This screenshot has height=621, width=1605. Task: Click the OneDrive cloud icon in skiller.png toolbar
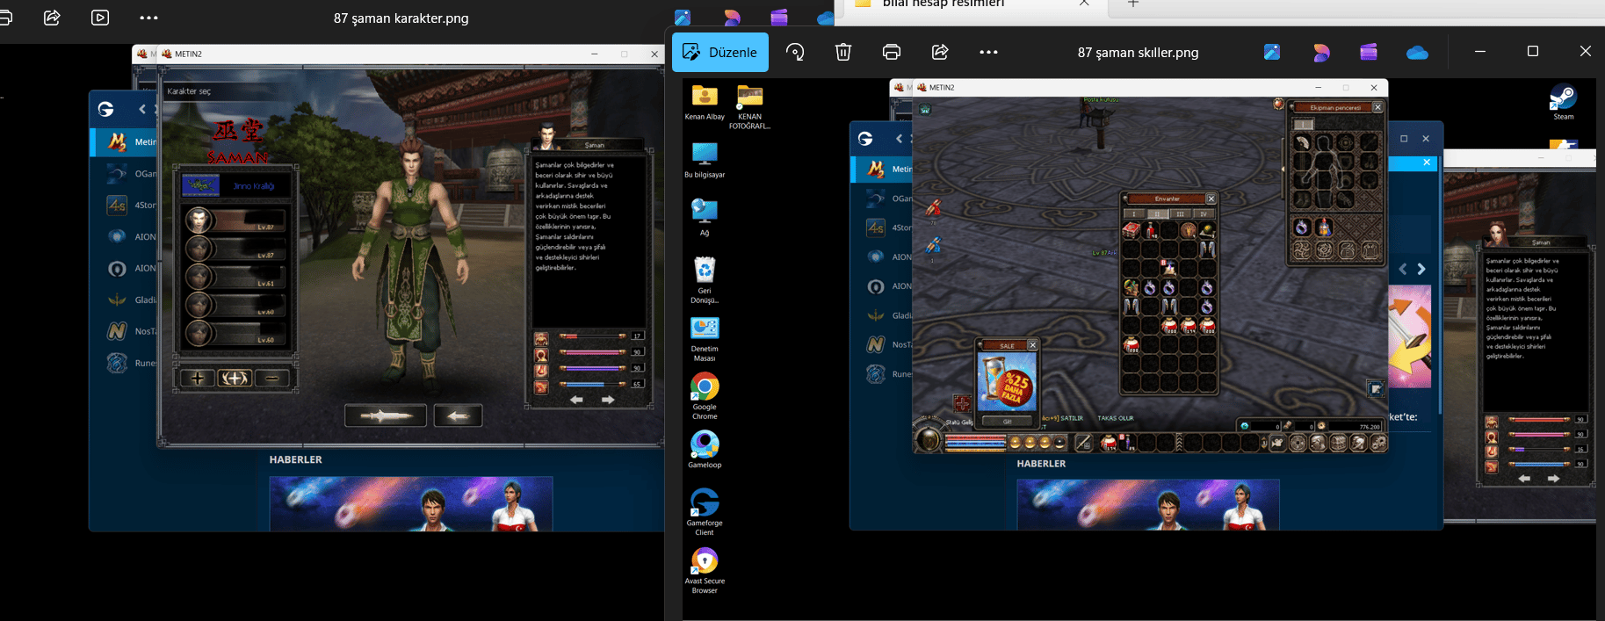(1417, 53)
